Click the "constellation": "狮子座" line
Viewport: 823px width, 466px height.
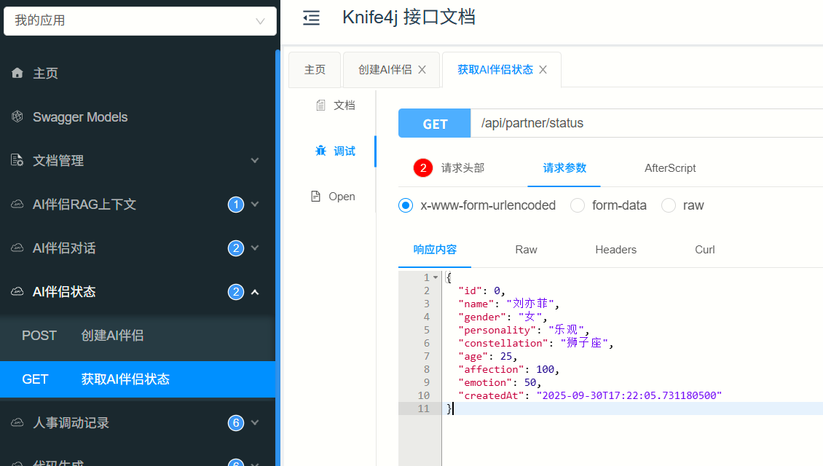(535, 343)
